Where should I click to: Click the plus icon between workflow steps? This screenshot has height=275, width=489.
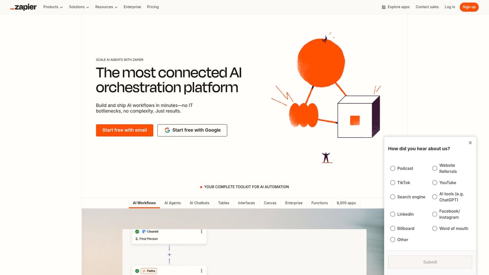click(170, 255)
